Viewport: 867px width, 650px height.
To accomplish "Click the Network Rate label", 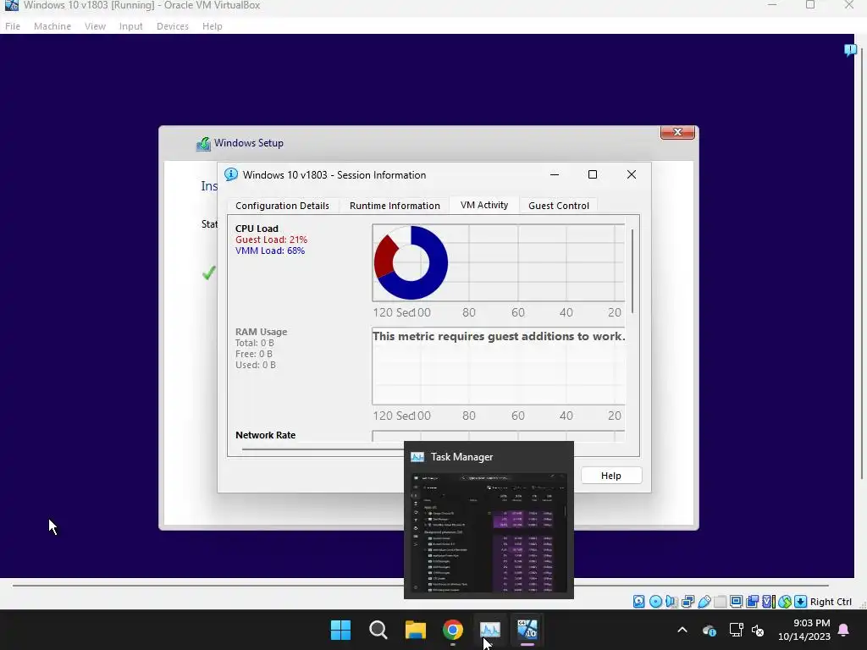I will (x=265, y=435).
